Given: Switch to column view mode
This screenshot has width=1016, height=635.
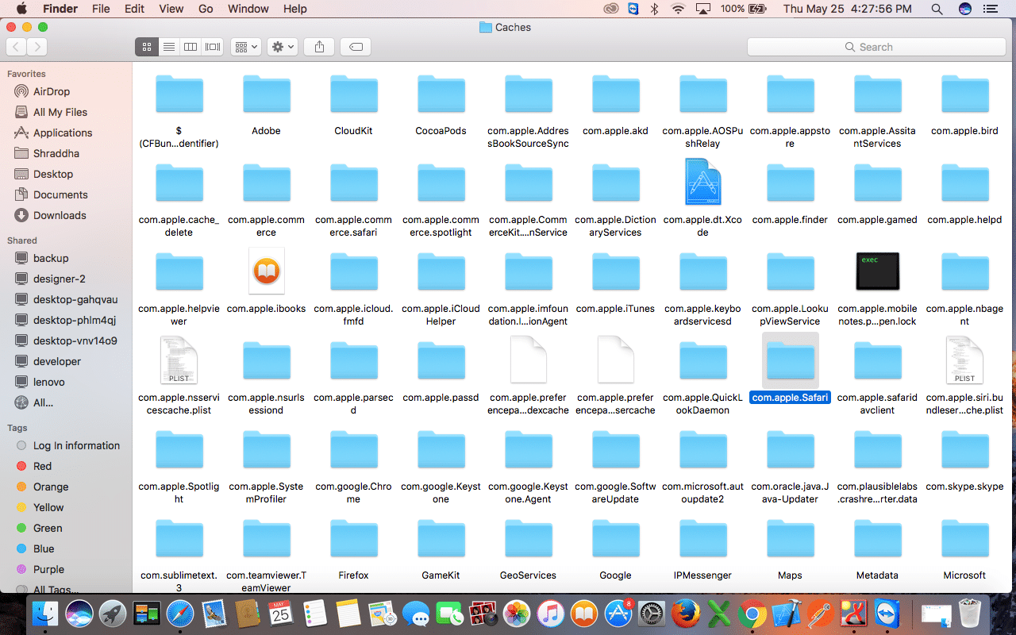Looking at the screenshot, I should coord(190,47).
